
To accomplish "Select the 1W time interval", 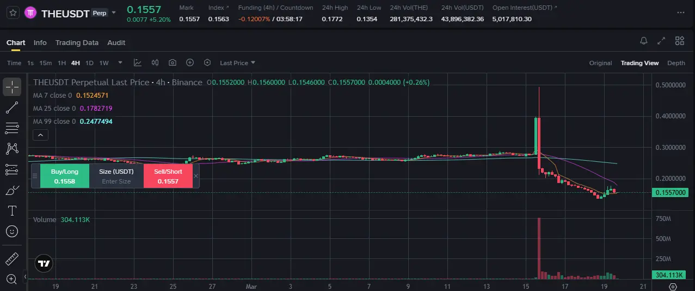I will [104, 63].
